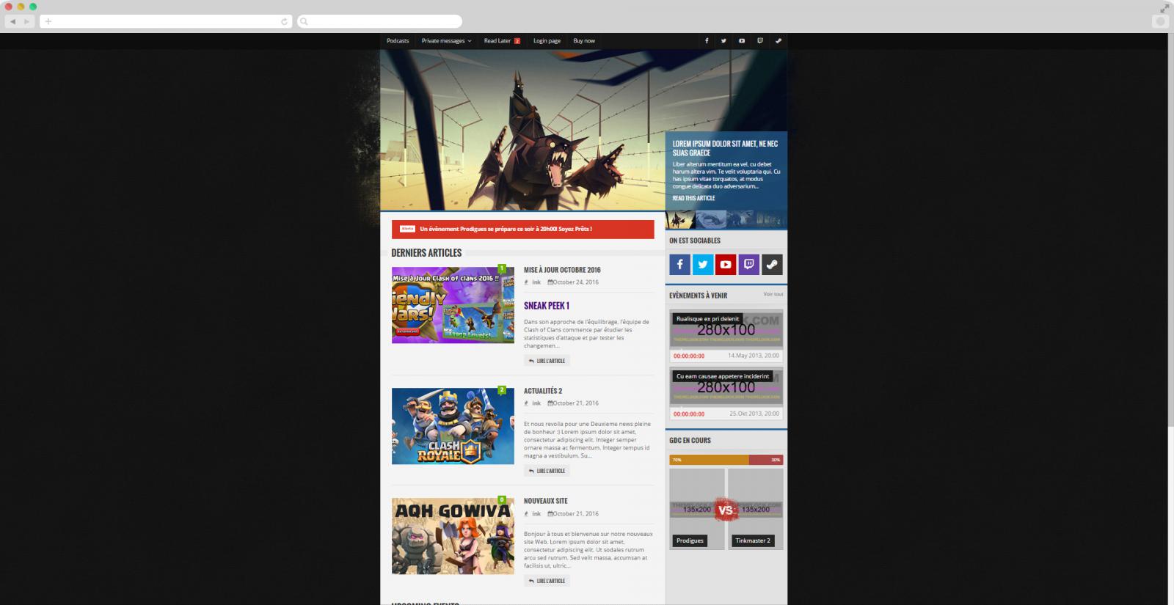Open Steam link in top navigation bar
Image resolution: width=1174 pixels, height=605 pixels.
pyautogui.click(x=779, y=41)
